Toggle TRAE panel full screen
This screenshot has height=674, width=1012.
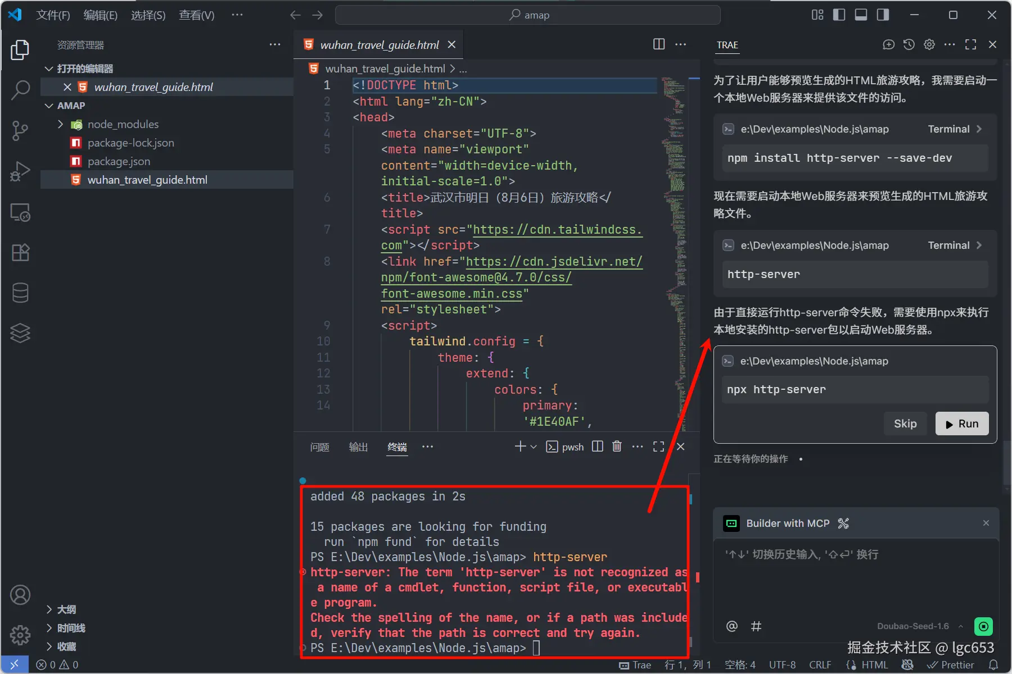970,45
